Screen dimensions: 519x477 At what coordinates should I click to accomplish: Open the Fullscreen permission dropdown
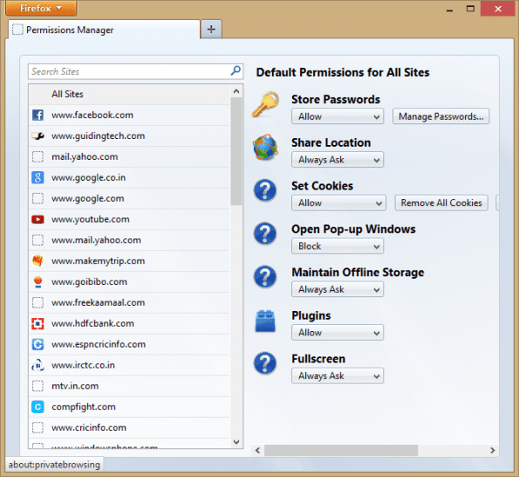point(338,376)
